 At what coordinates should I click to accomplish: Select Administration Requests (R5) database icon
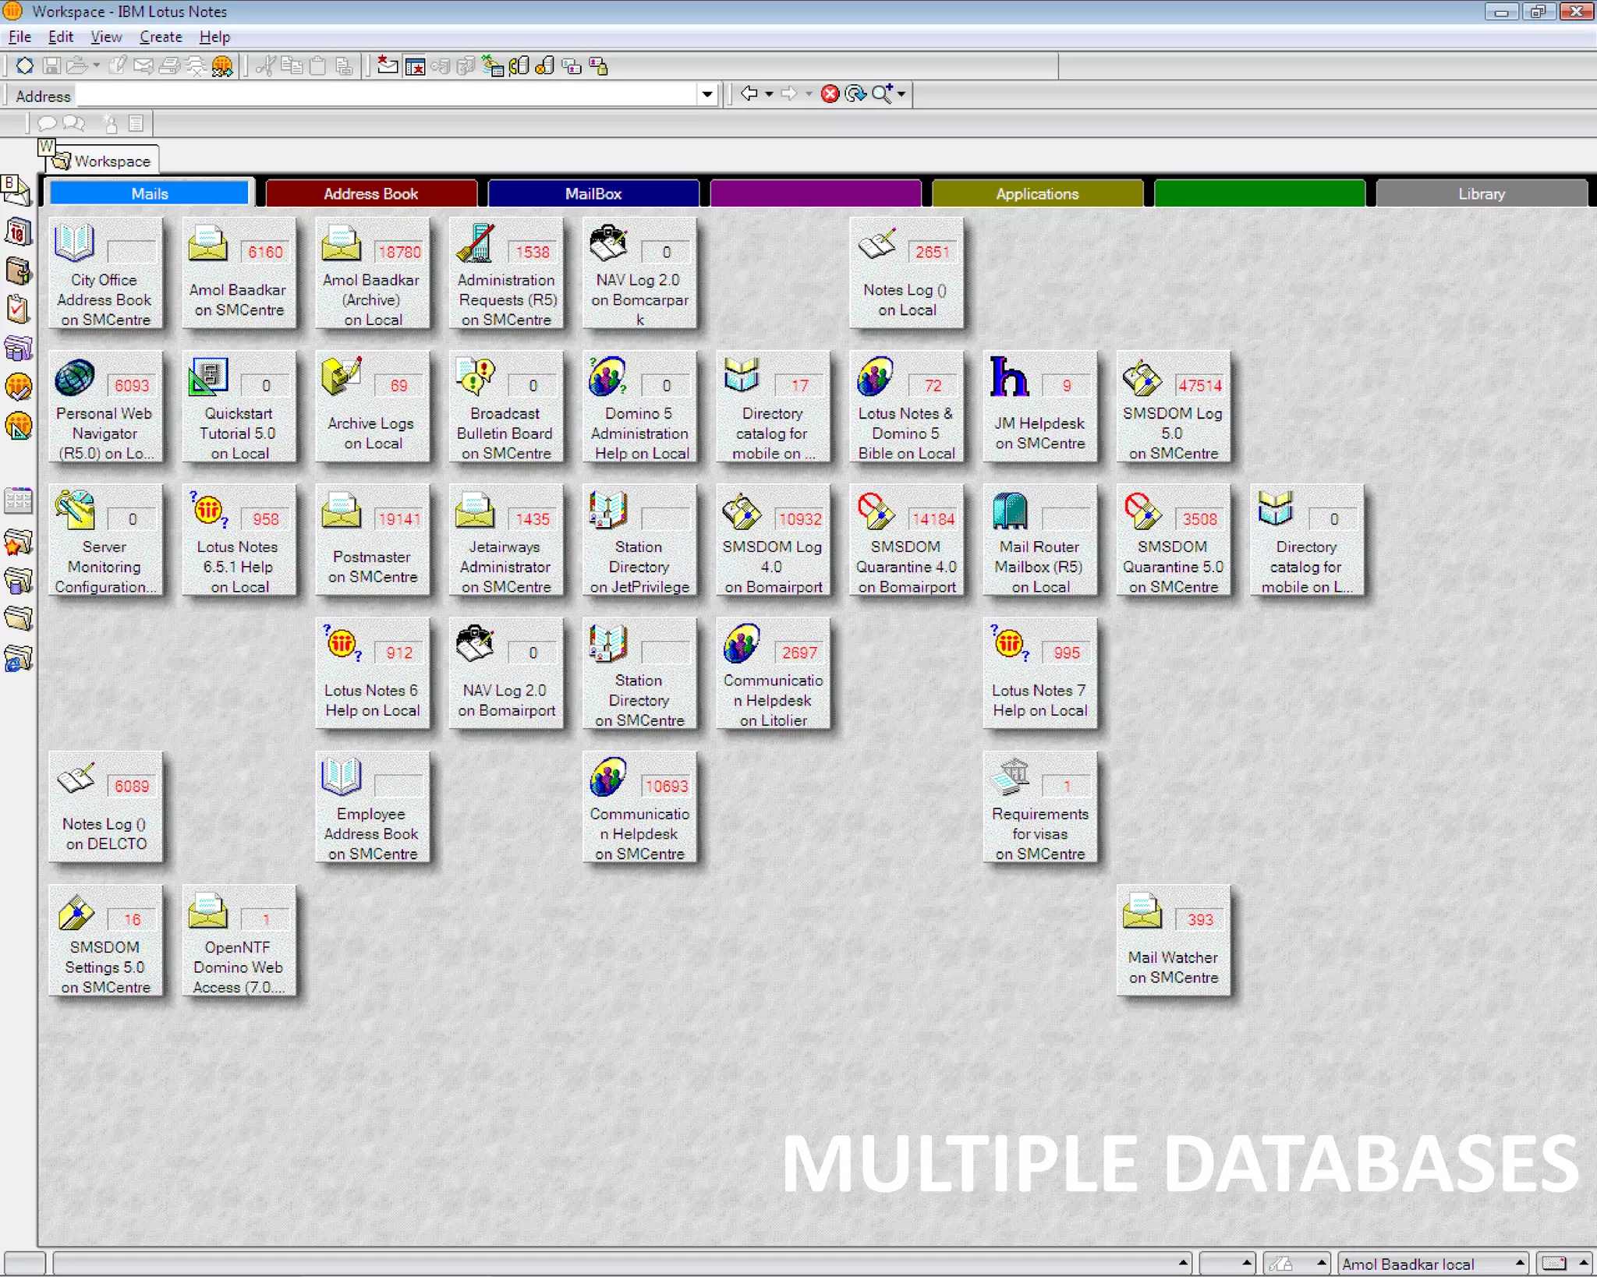506,274
